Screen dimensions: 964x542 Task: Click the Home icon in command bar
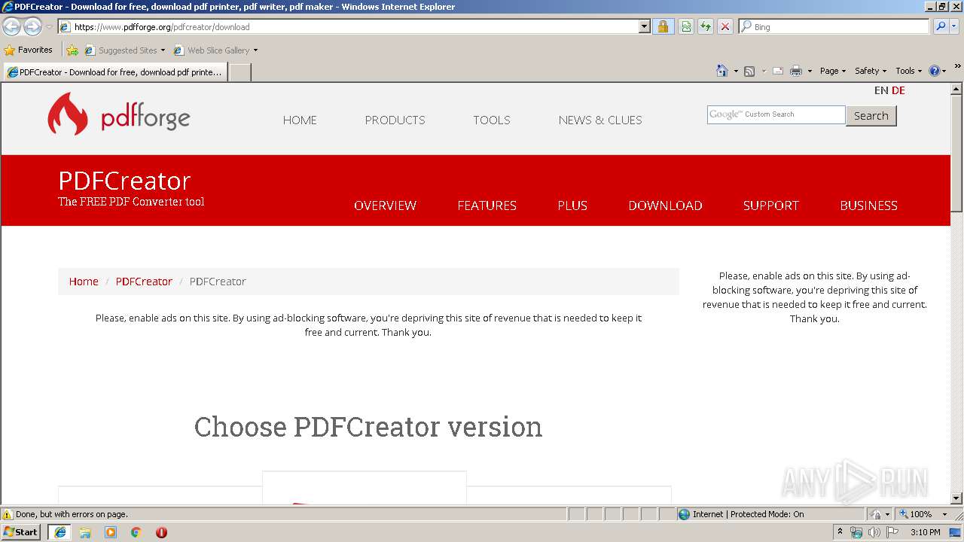(721, 71)
